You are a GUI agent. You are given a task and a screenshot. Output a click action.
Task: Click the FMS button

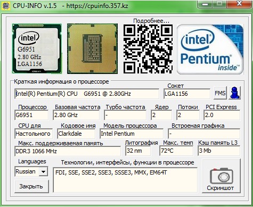(220, 93)
